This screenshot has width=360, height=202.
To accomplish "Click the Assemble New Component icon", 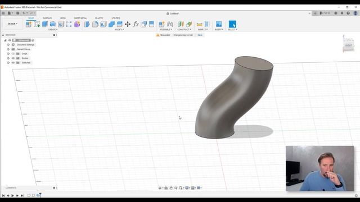I will coord(161,24).
